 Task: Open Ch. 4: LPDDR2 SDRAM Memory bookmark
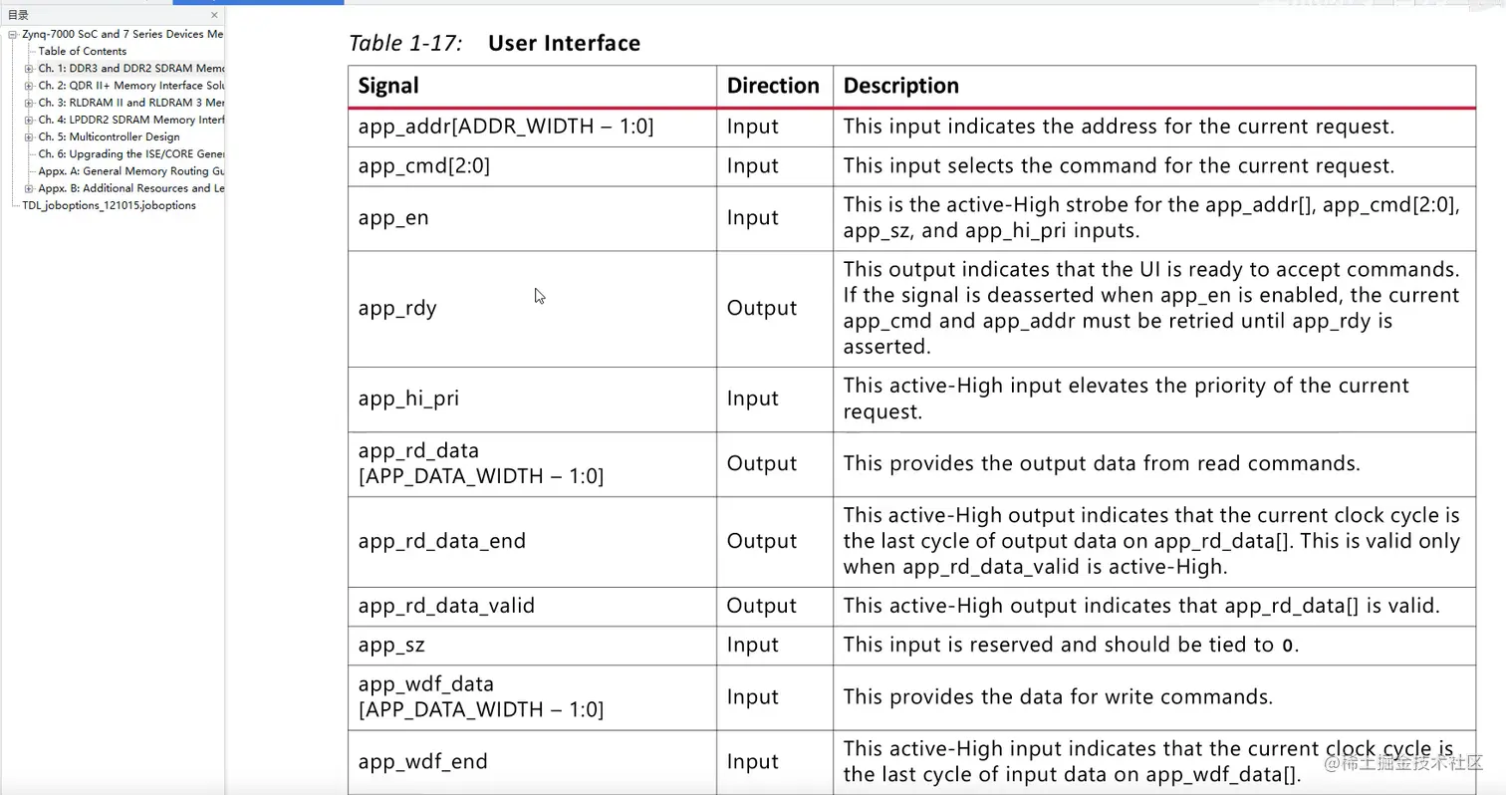tap(131, 120)
